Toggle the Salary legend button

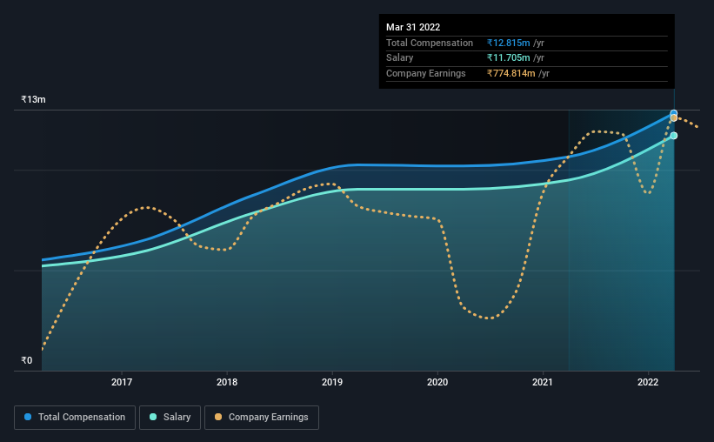[170, 418]
